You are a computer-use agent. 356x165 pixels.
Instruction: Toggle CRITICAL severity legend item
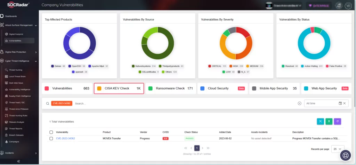pyautogui.click(x=217, y=66)
